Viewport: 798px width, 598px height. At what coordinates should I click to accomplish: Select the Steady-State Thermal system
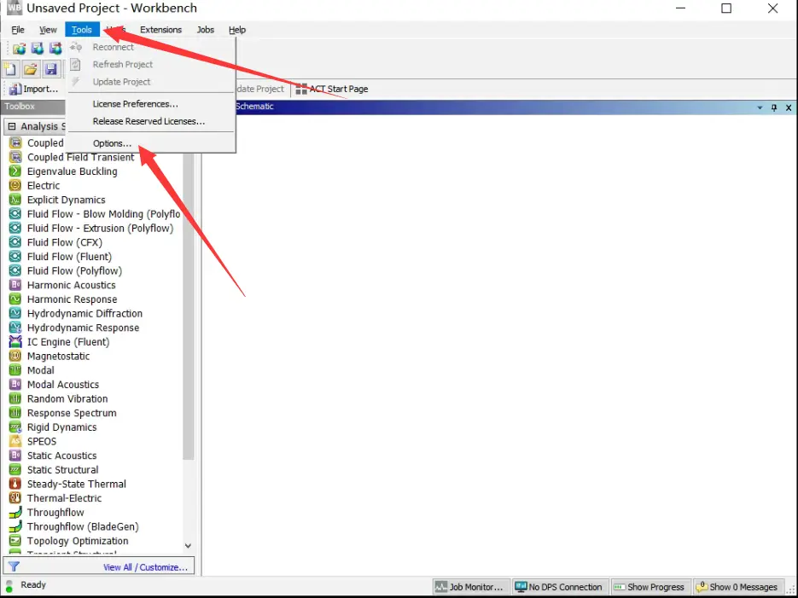coord(76,484)
